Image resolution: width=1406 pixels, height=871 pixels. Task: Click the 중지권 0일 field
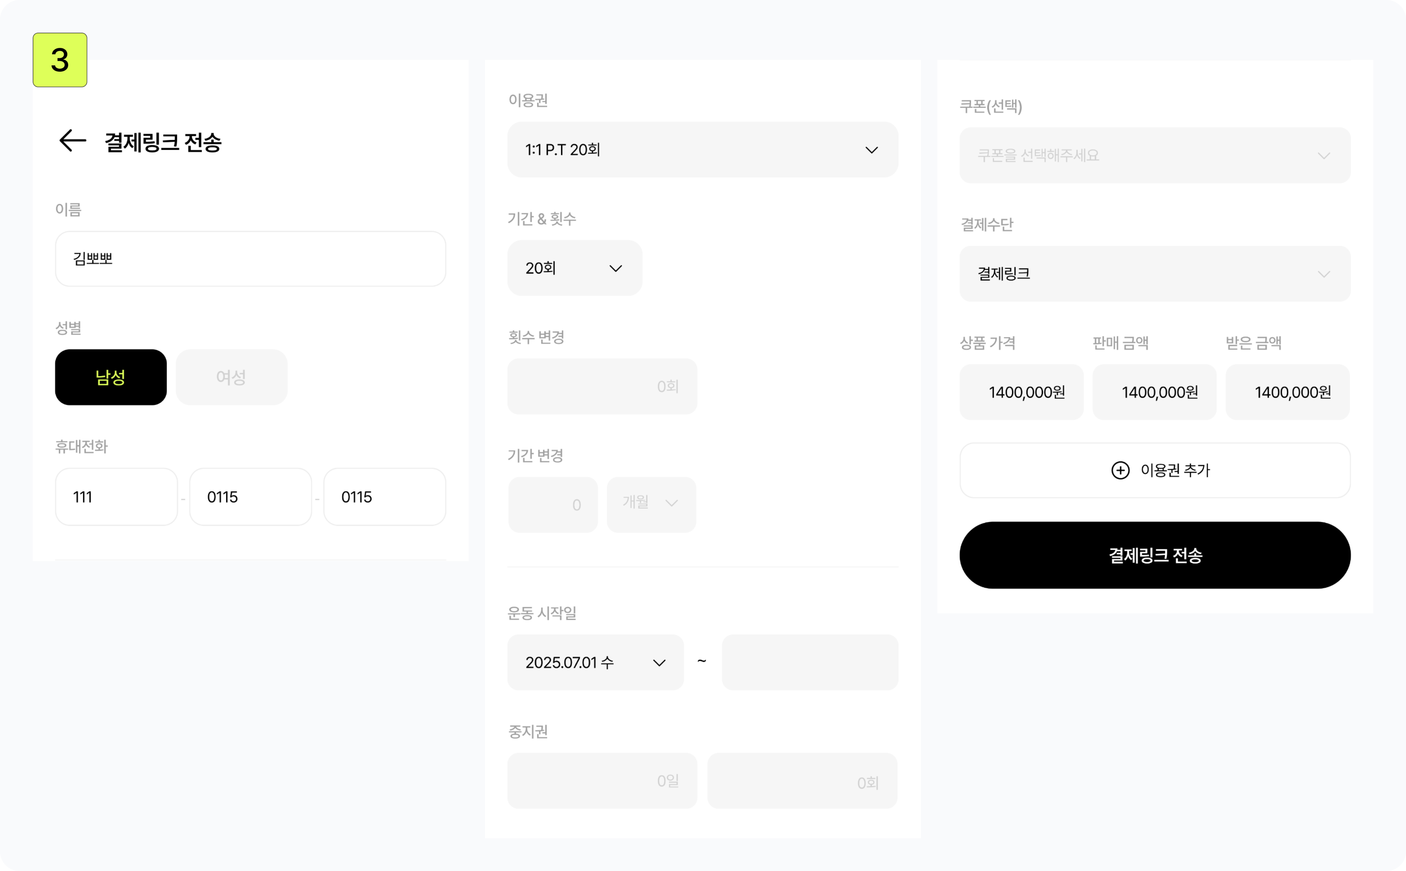[x=602, y=780]
